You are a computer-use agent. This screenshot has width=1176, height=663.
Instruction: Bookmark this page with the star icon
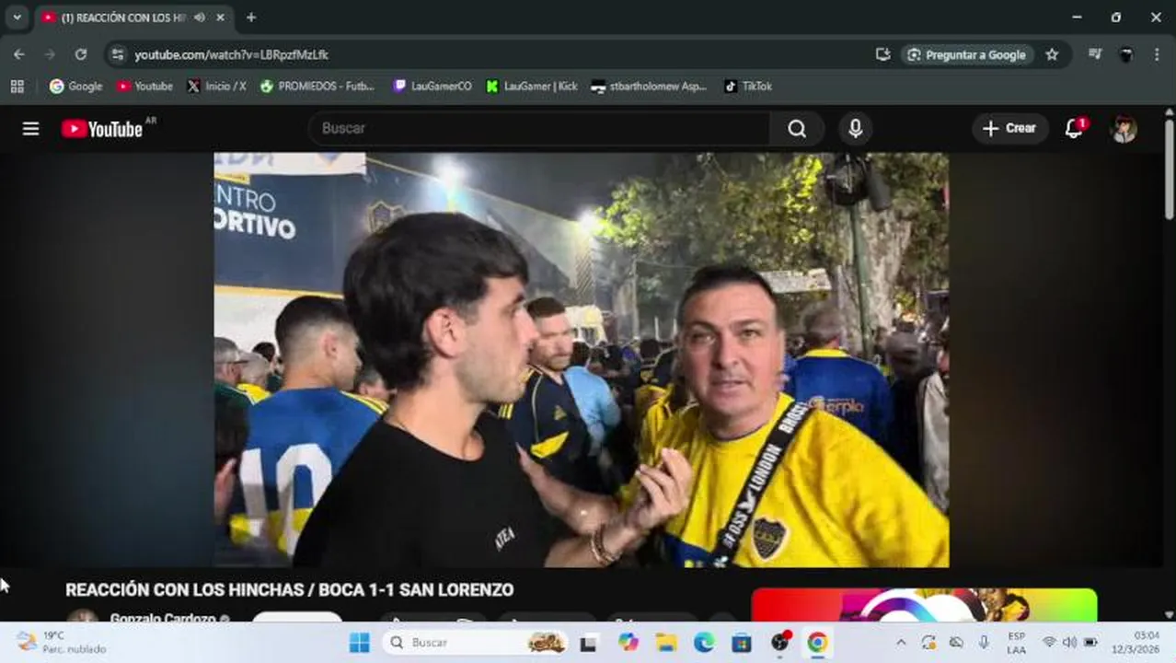[x=1052, y=54]
